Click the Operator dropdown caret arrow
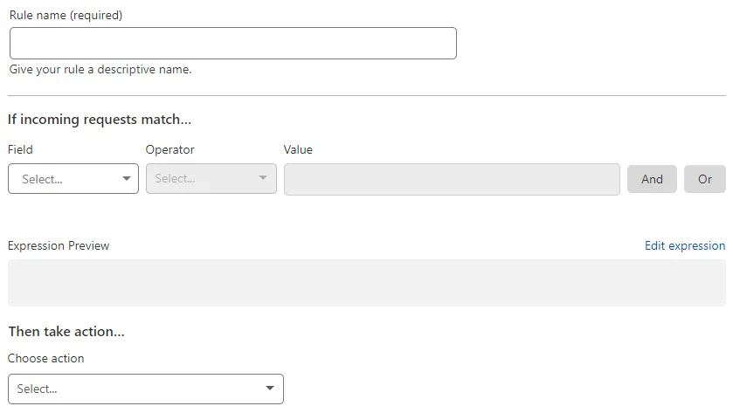 264,179
